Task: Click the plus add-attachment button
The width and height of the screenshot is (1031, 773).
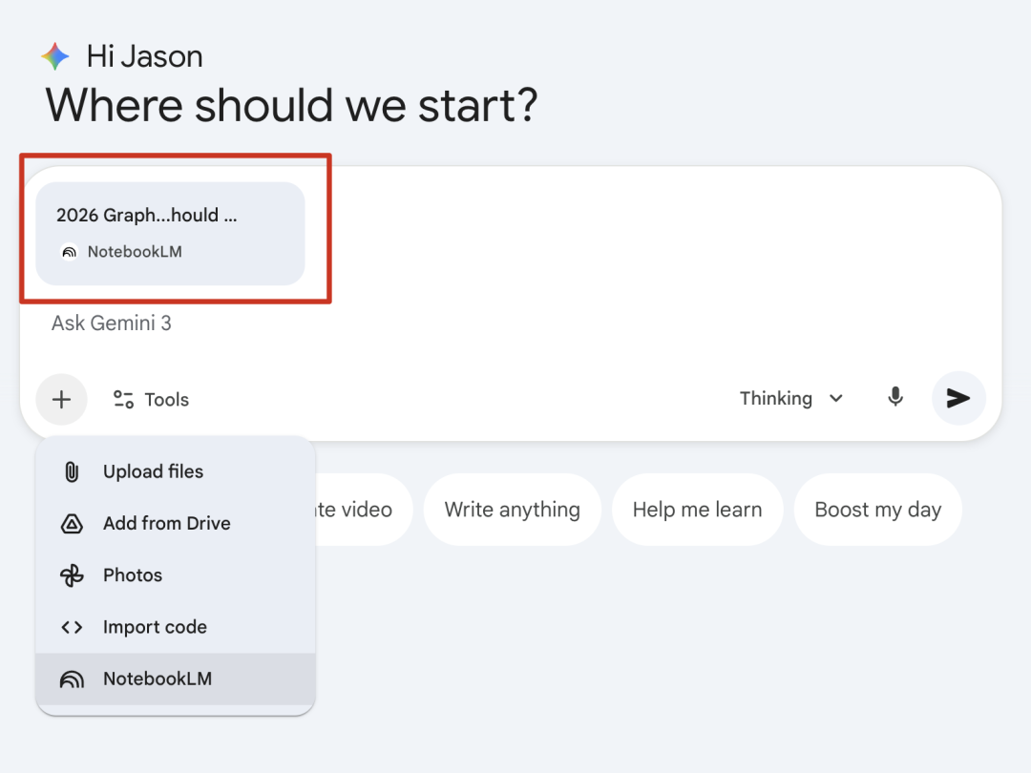Action: 62,399
